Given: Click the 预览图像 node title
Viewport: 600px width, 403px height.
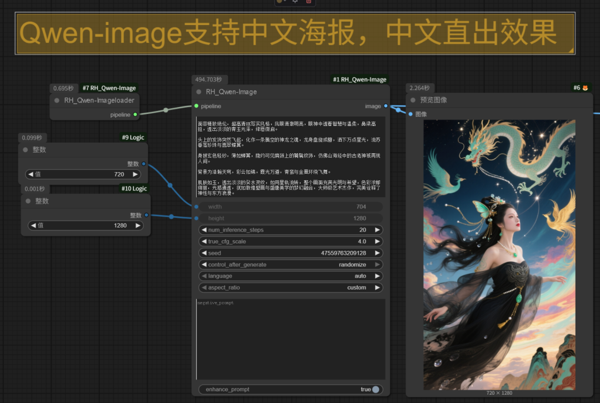Looking at the screenshot, I should [433, 100].
